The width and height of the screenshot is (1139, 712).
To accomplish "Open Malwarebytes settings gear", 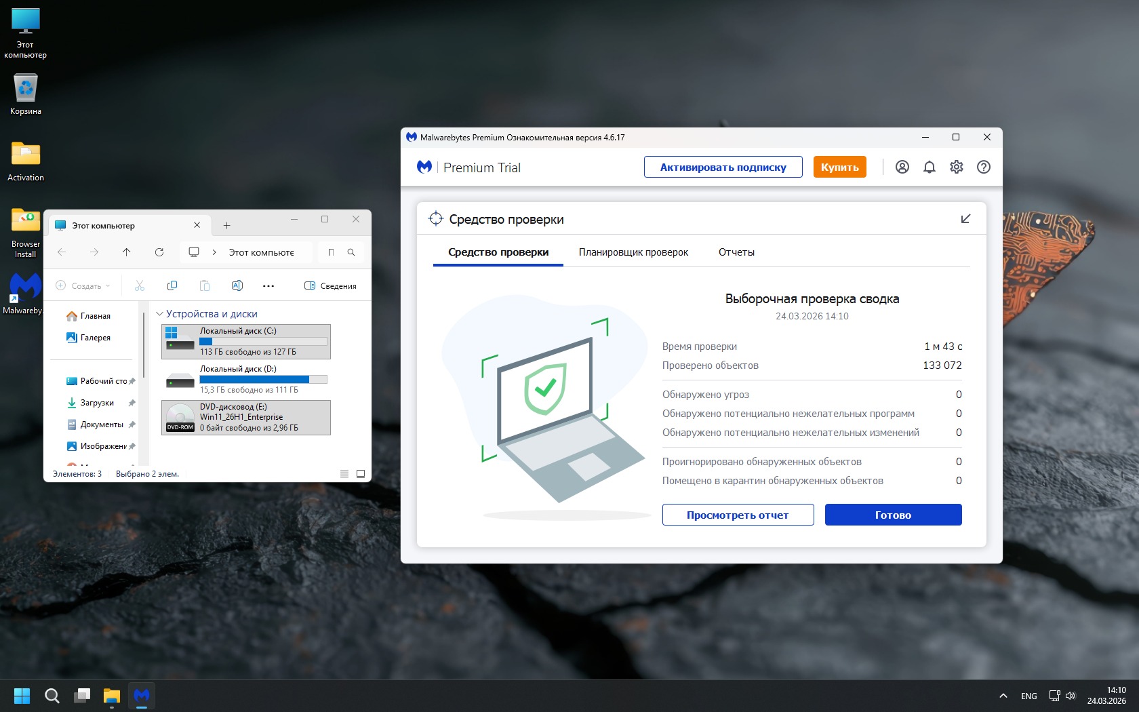I will click(956, 167).
